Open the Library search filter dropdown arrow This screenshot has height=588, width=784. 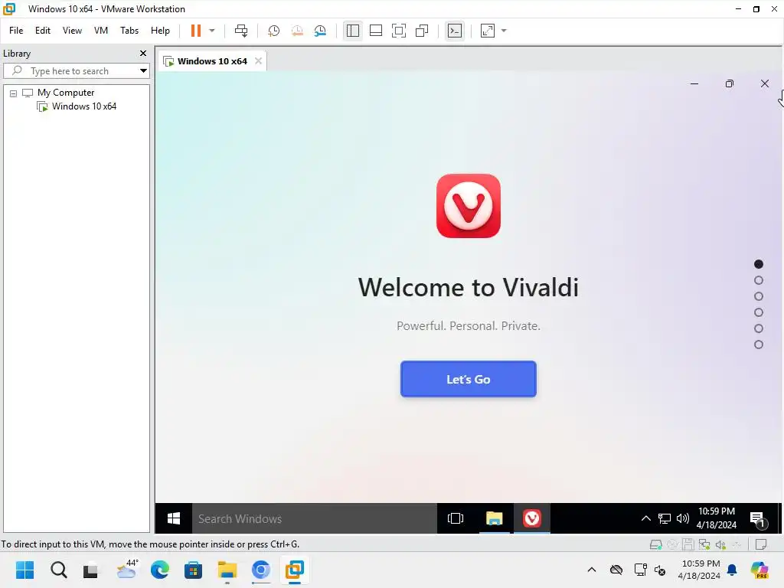point(143,71)
